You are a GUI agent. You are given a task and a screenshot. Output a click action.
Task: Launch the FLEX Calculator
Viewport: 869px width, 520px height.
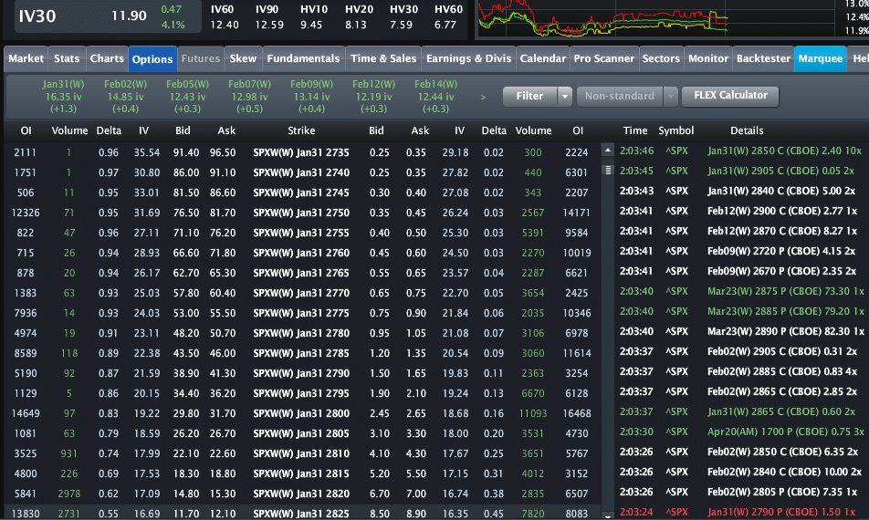point(730,96)
